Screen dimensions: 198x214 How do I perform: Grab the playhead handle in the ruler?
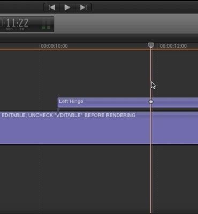151,45
